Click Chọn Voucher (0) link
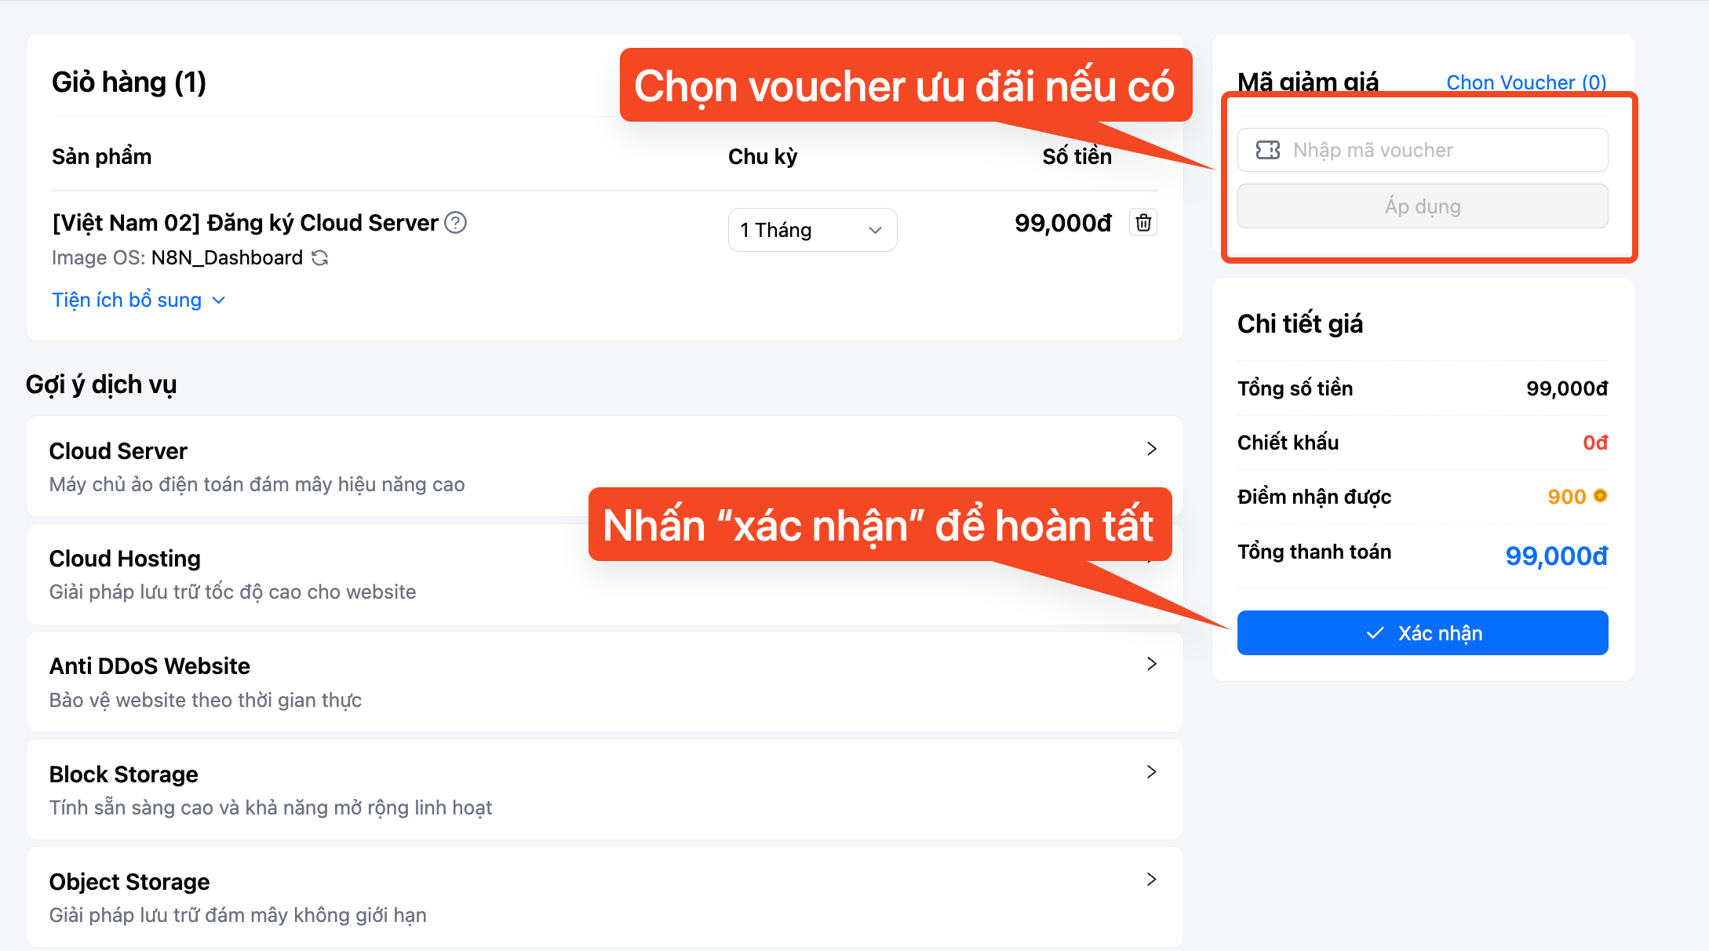1709x951 pixels. (1526, 82)
